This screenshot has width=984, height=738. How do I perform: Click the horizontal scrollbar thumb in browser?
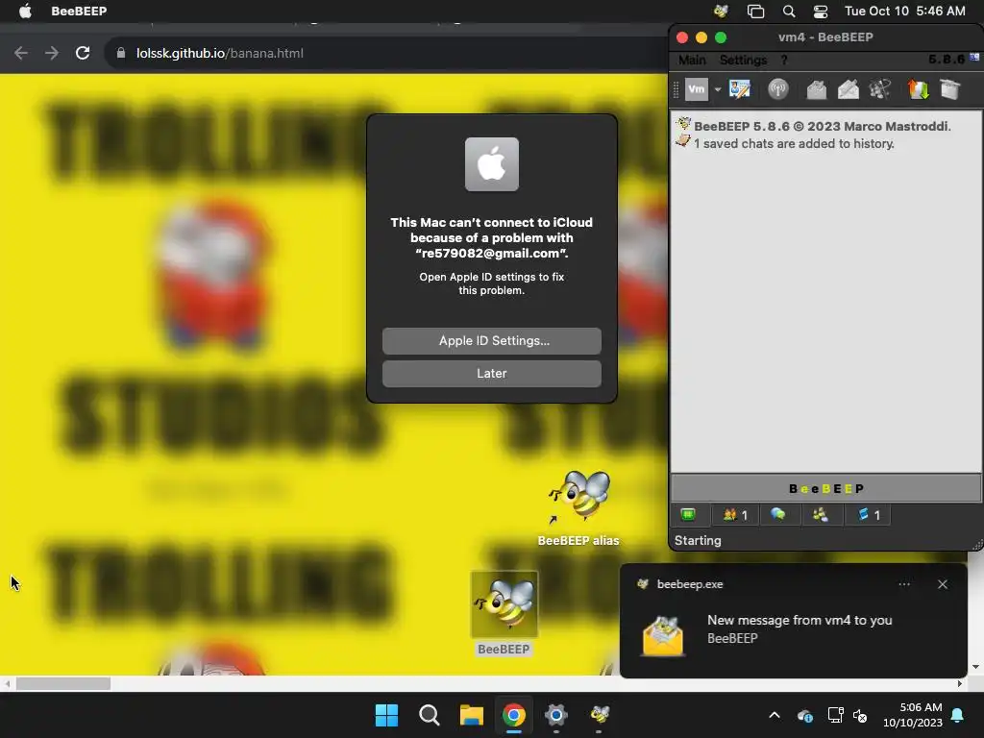pos(62,683)
